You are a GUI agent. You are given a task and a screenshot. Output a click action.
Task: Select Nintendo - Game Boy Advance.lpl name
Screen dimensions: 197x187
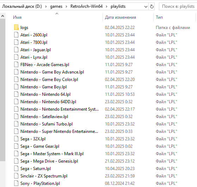coord(52,72)
